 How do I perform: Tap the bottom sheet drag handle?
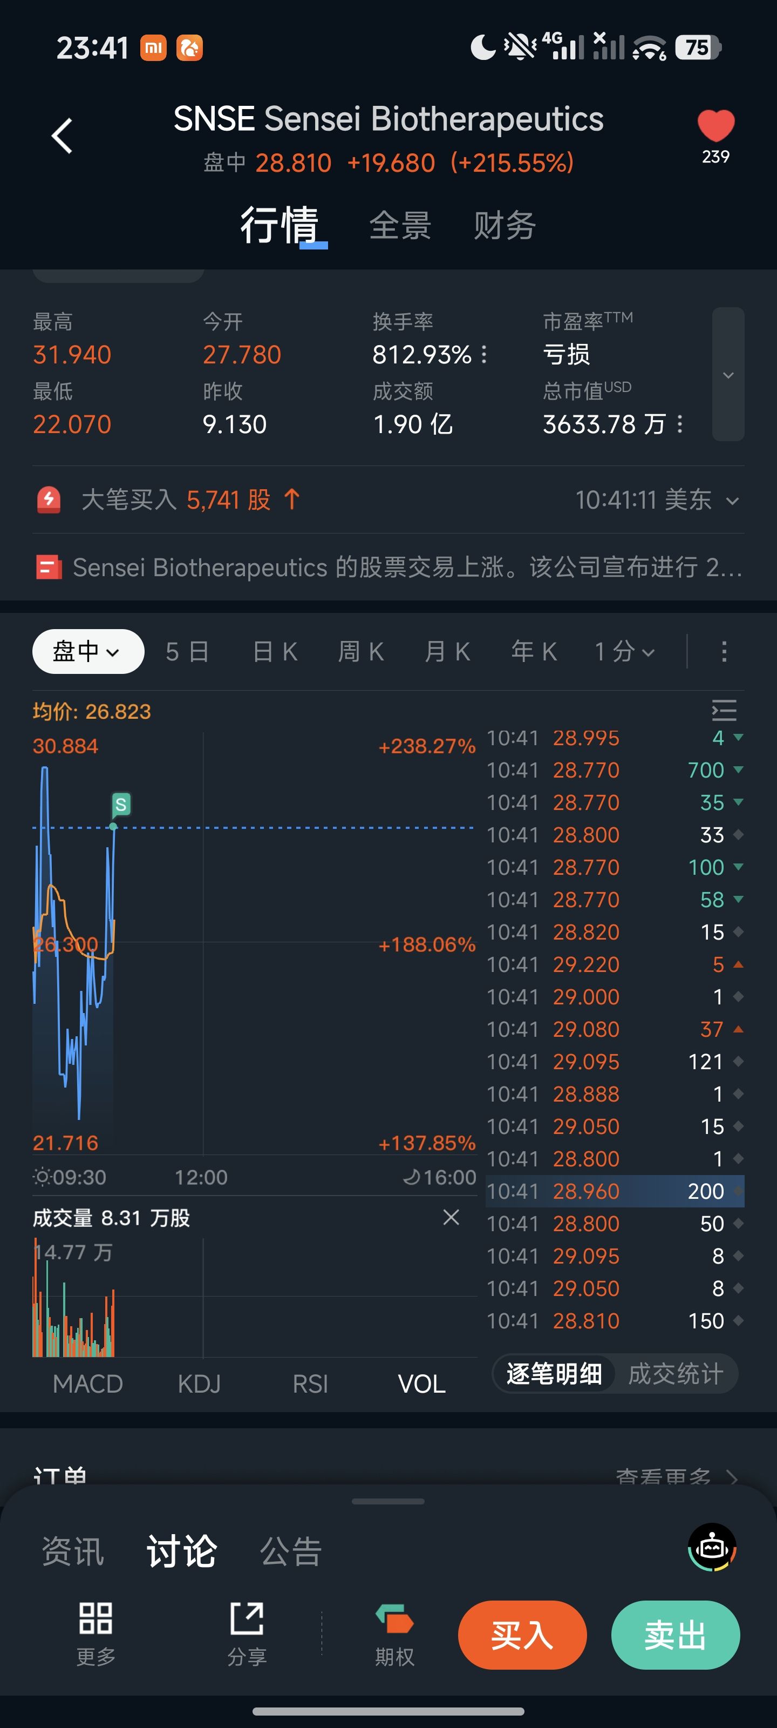(387, 1501)
